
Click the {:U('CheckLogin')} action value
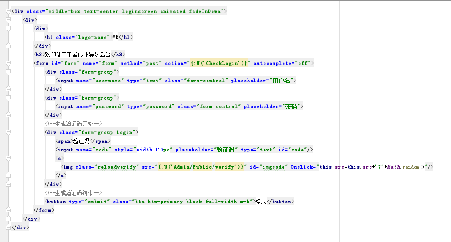point(218,63)
